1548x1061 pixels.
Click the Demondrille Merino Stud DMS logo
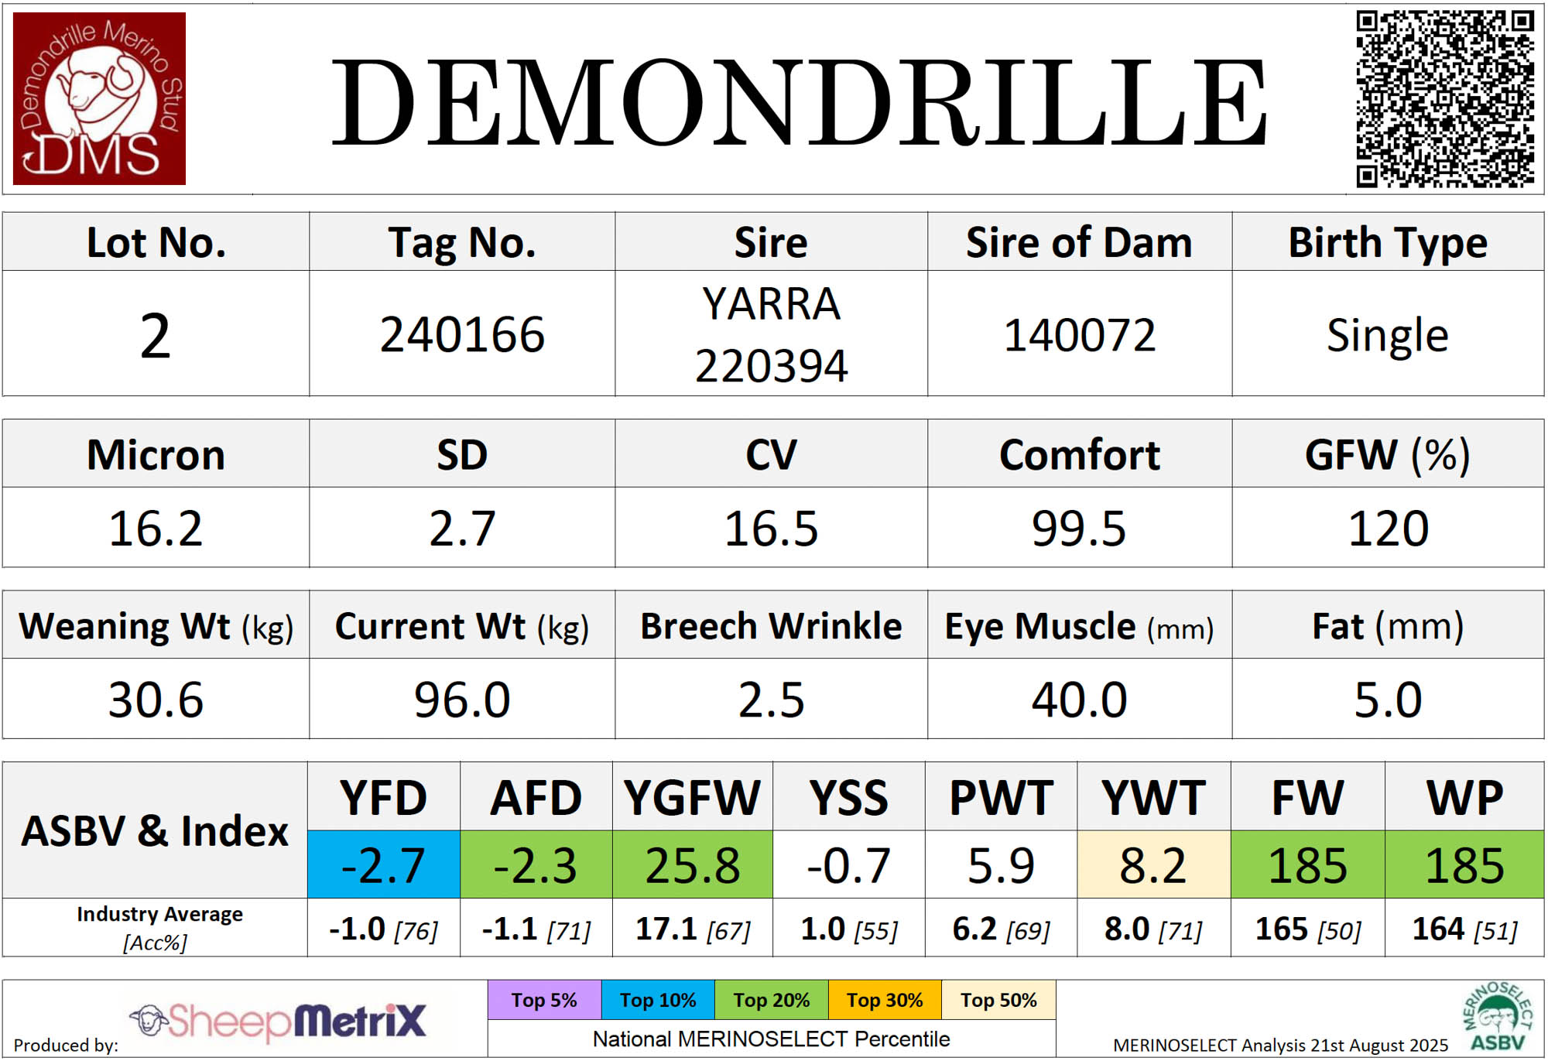99,98
